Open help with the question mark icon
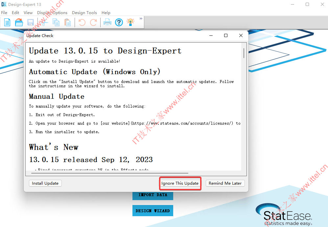Image resolution: width=328 pixels, height=227 pixels. coord(119,22)
